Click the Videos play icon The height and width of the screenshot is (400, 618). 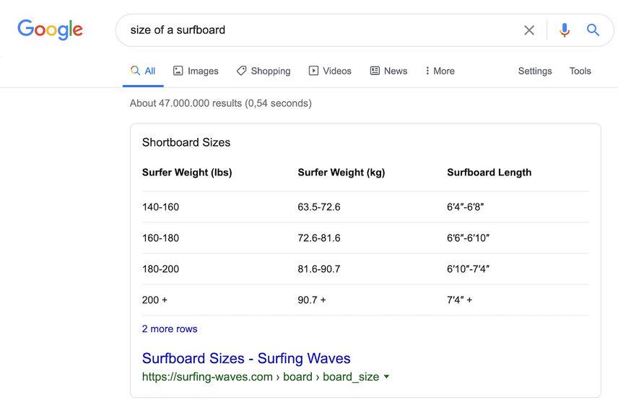(x=313, y=71)
